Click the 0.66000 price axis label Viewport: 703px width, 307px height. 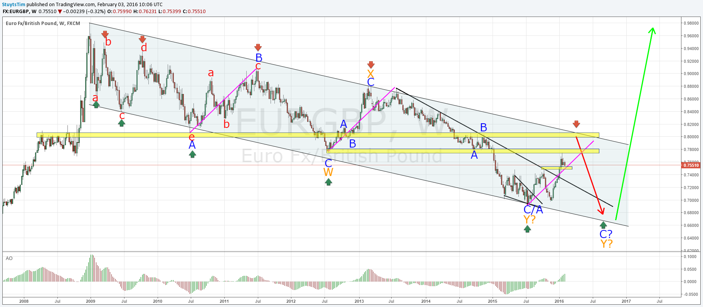[691, 226]
